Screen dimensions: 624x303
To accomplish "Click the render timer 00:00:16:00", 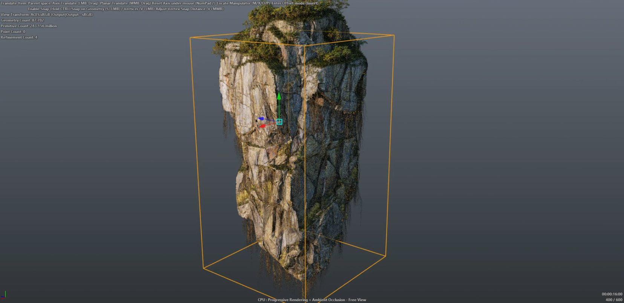I will pos(612,294).
